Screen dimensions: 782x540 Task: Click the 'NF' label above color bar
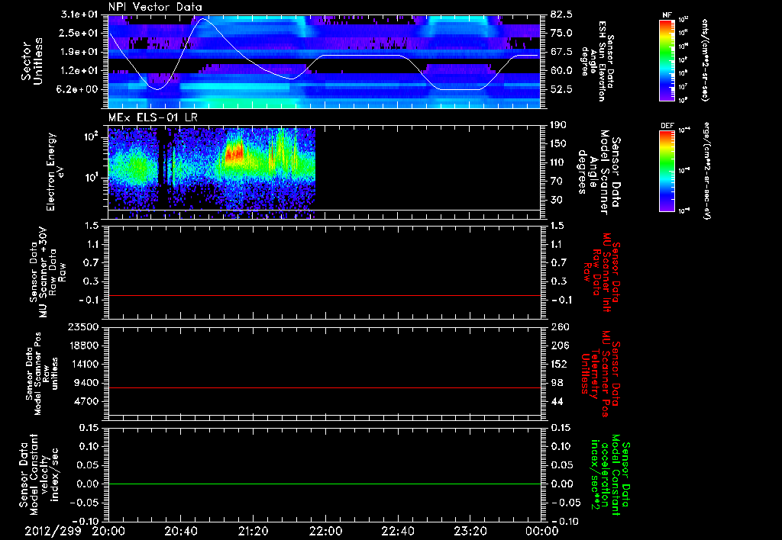click(667, 15)
